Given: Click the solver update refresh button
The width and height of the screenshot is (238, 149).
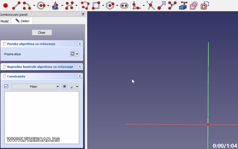Looking at the screenshot, I should click(73, 54).
